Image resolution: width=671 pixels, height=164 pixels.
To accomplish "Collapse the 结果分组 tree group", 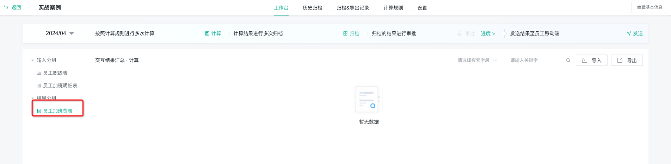I will pos(32,98).
